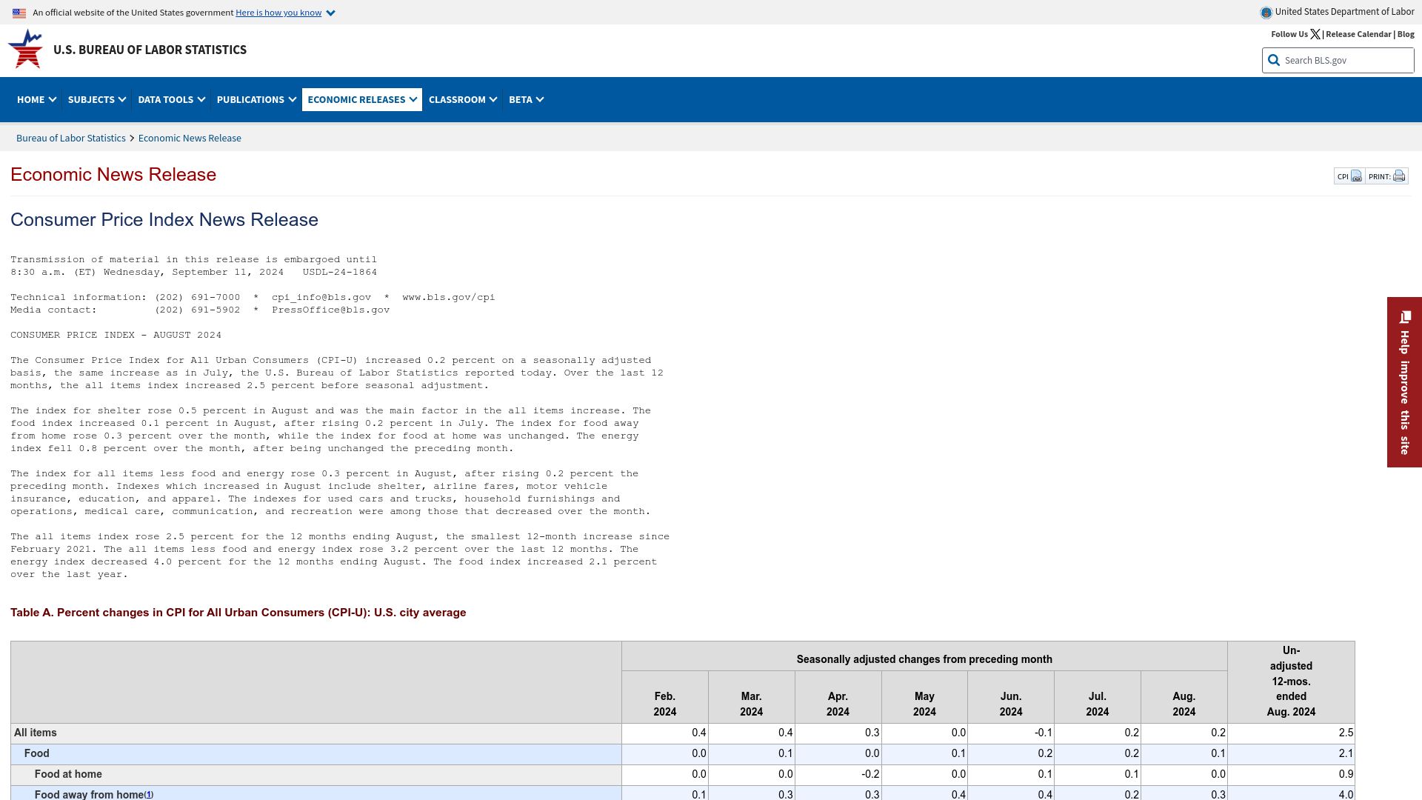
Task: Click the Department of Labor seal icon
Action: (x=1266, y=12)
